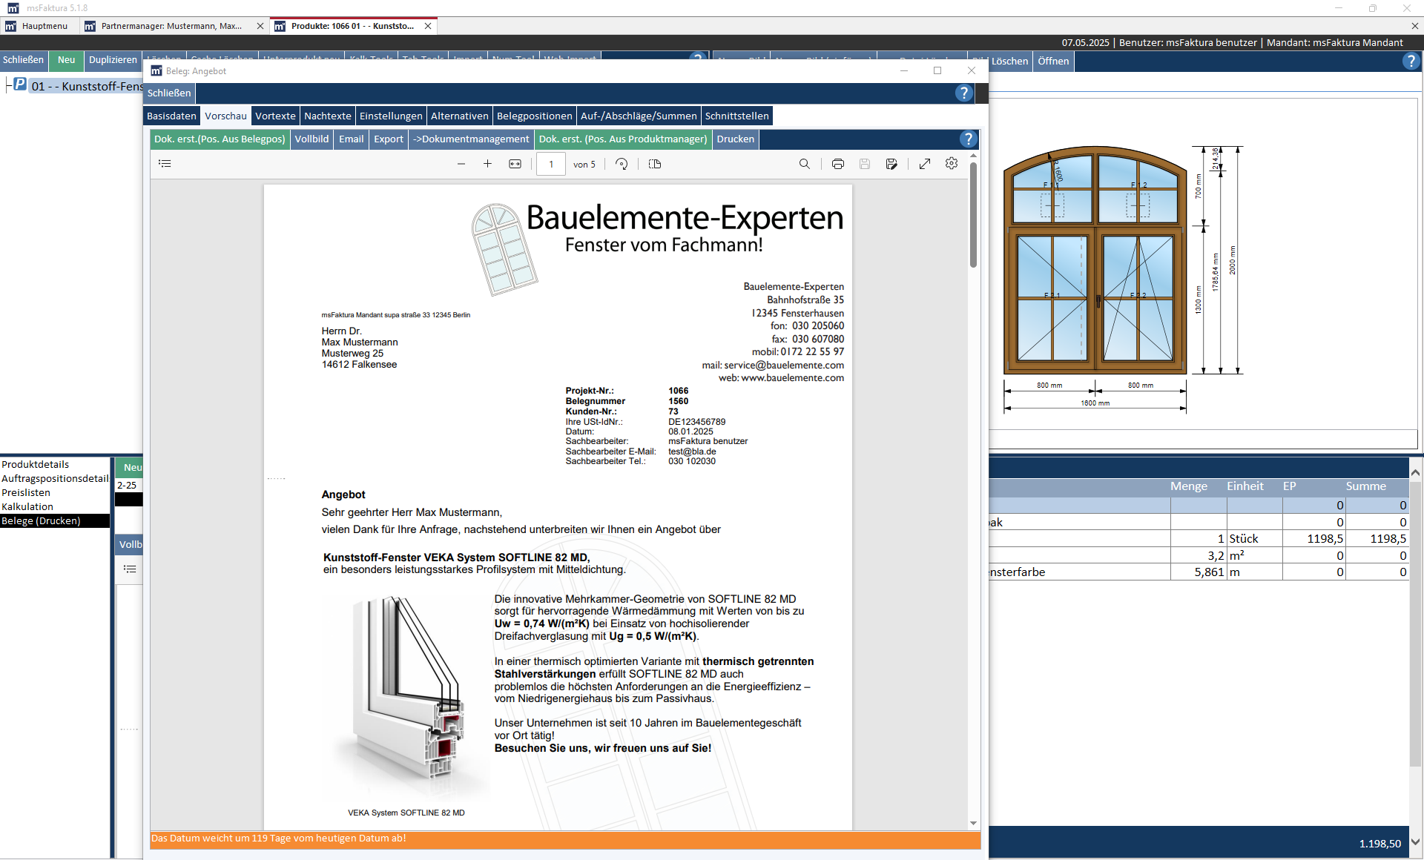Click the Duplizieren button
This screenshot has height=860, width=1424.
coord(113,60)
